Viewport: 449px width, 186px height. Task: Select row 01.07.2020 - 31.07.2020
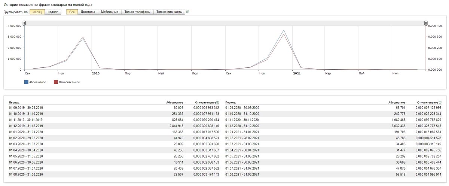pos(114,168)
